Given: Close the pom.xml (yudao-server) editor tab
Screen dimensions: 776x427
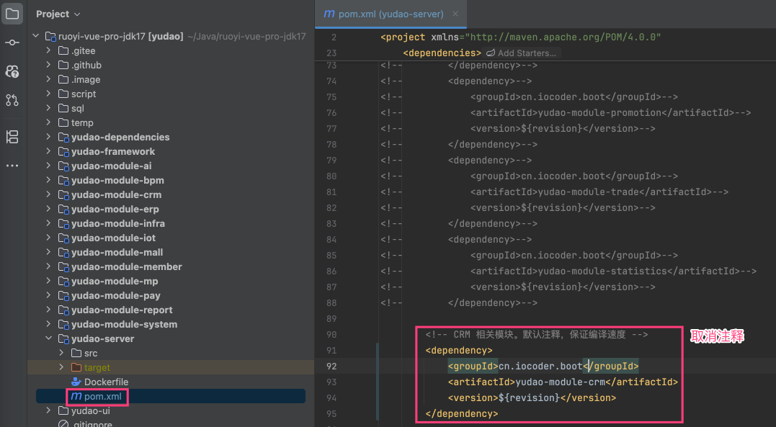Looking at the screenshot, I should (455, 14).
